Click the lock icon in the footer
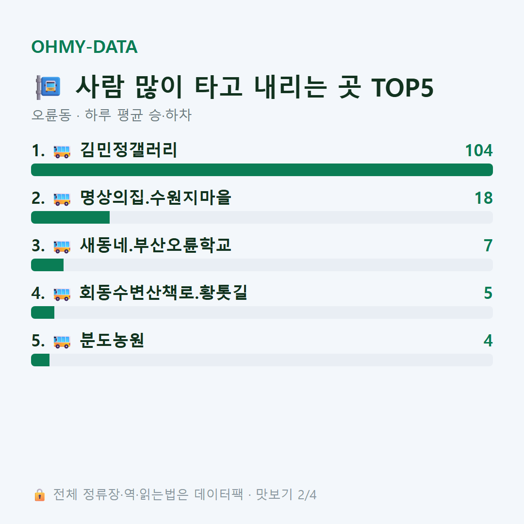524x524 pixels. click(x=39, y=495)
